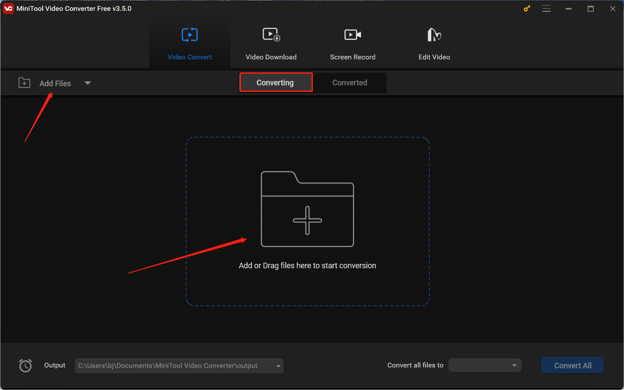Image resolution: width=624 pixels, height=390 pixels.
Task: Click 'Add or Drag files here to start conversion' text
Action: point(307,266)
